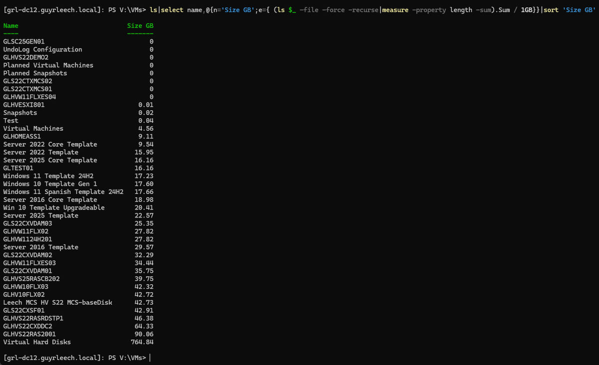This screenshot has width=599, height=365.
Task: Click 'Windows 10 Template Gen 1' entry
Action: 50,184
